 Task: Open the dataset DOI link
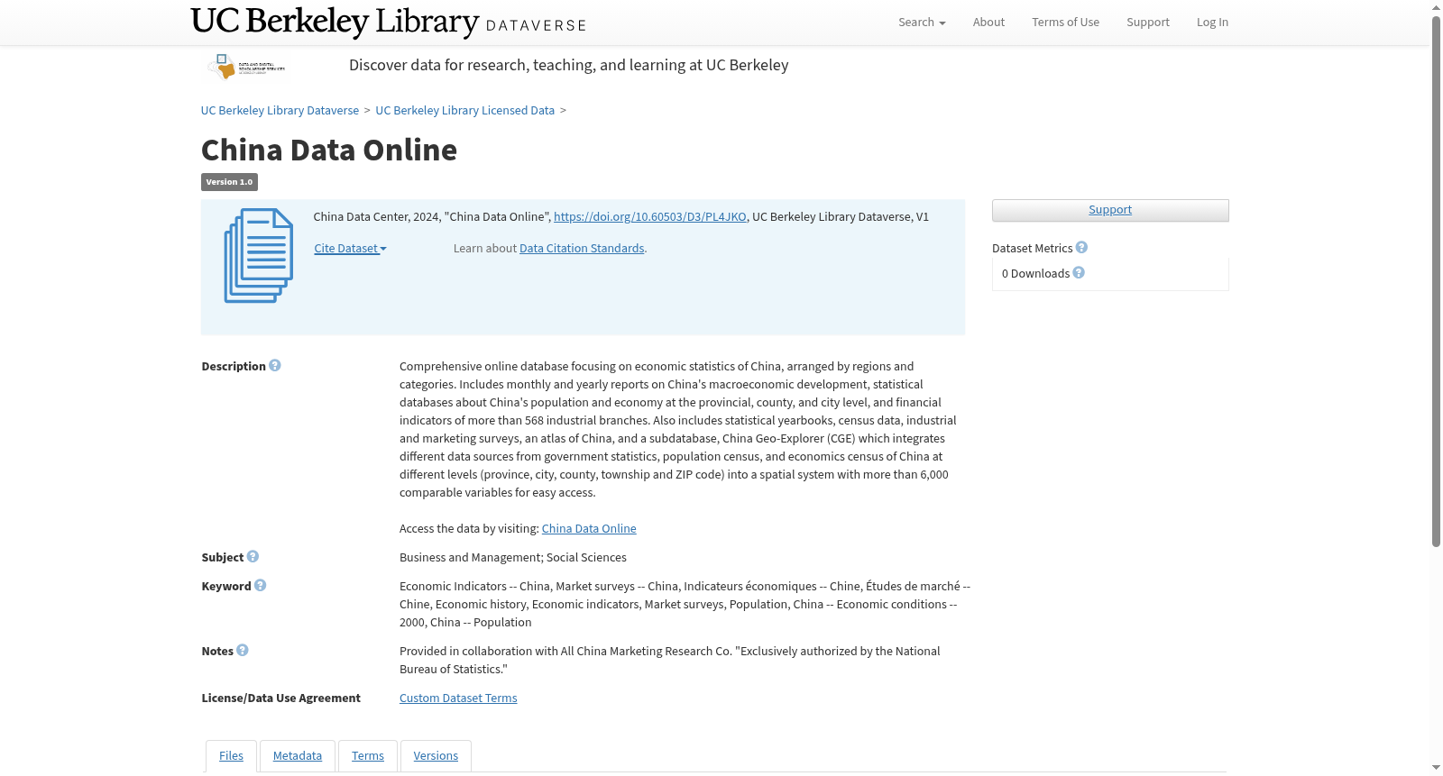click(649, 217)
